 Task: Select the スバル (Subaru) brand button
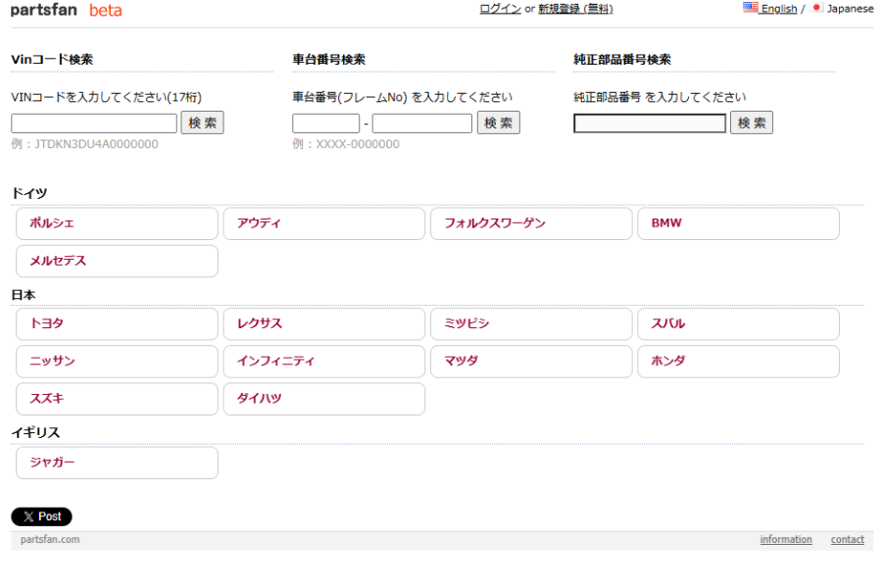(738, 323)
